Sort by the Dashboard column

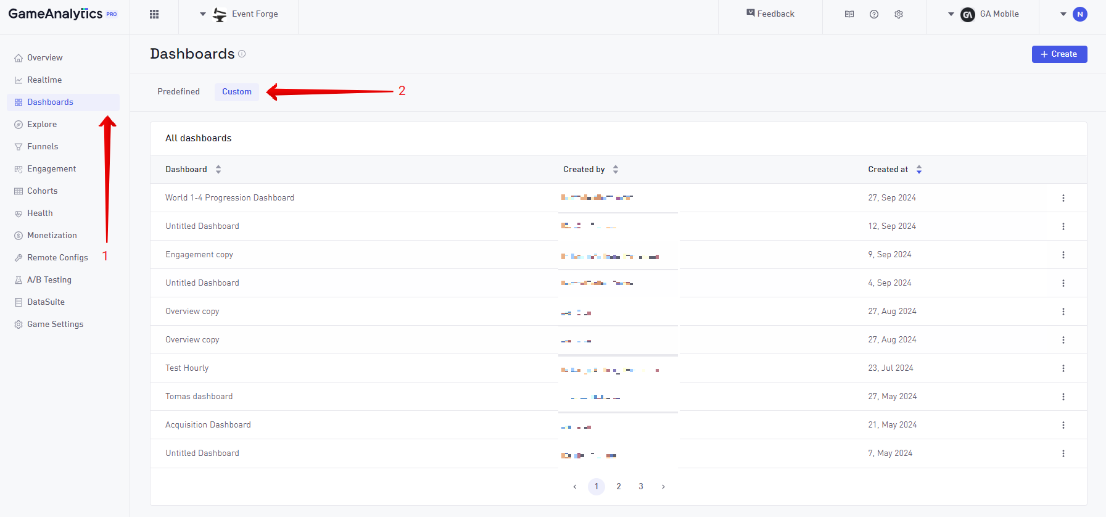point(218,169)
